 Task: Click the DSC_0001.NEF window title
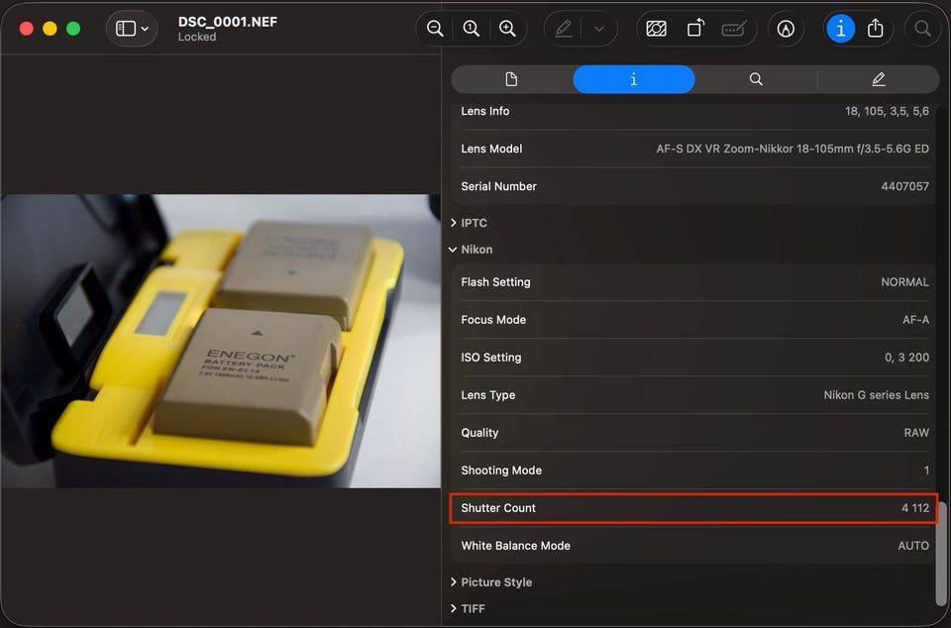(x=228, y=22)
